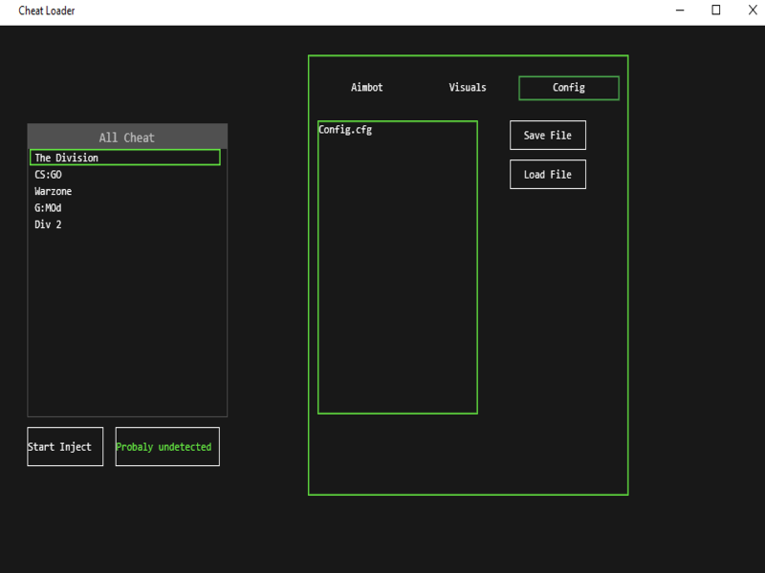This screenshot has width=765, height=573.
Task: Select the Config tab
Action: (569, 88)
